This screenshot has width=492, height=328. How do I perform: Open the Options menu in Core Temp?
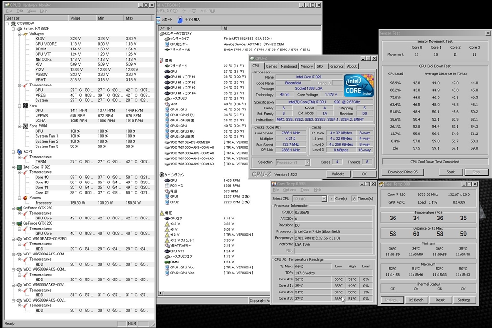[x=290, y=190]
